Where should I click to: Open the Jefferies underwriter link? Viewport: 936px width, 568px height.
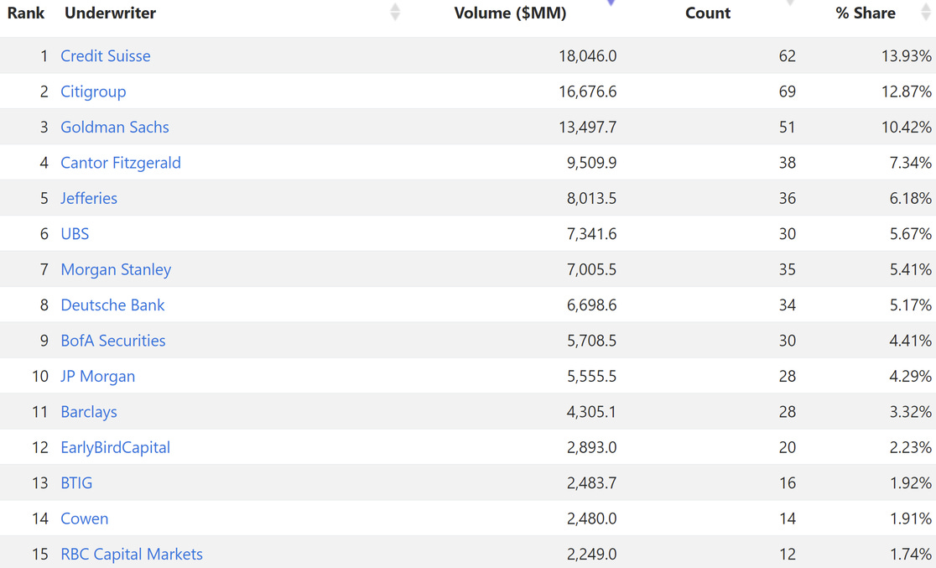coord(89,198)
